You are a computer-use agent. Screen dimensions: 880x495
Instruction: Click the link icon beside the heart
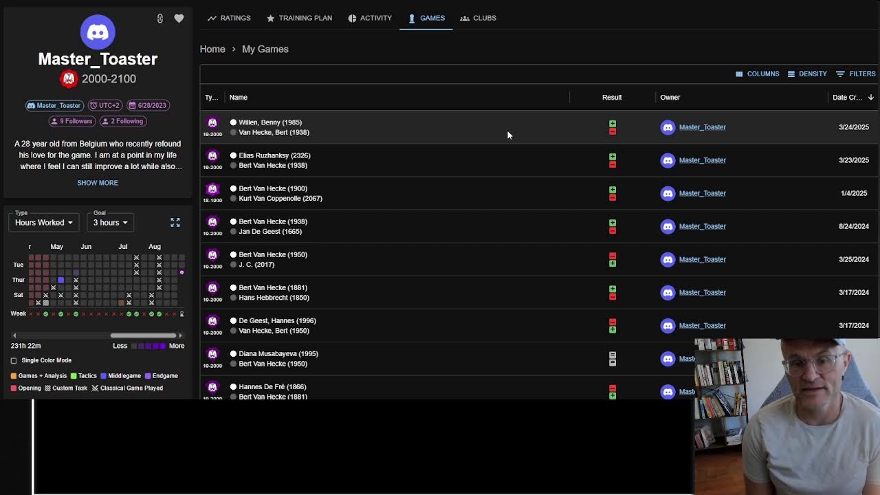[160, 19]
